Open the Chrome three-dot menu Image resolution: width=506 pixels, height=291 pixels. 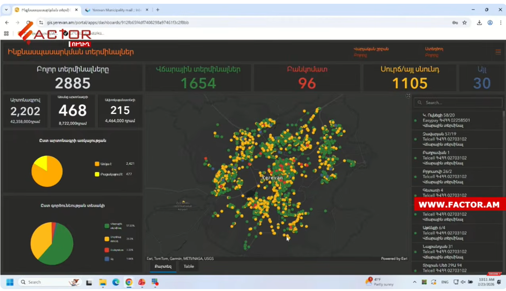point(500,23)
